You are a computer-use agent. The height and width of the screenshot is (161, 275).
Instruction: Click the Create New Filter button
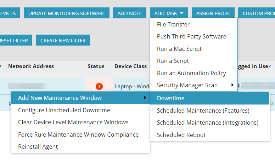(x=63, y=41)
